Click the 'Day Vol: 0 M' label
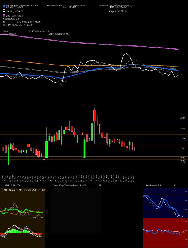 point(118,11)
